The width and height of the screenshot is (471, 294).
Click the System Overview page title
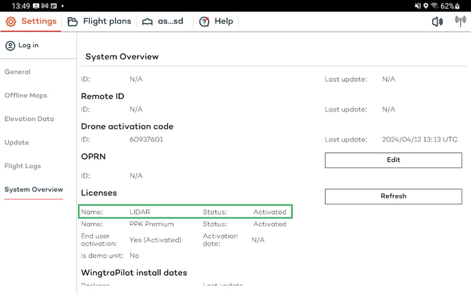(122, 57)
